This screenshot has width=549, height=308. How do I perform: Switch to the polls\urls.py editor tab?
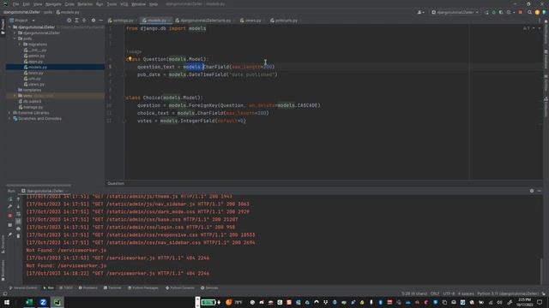click(284, 21)
